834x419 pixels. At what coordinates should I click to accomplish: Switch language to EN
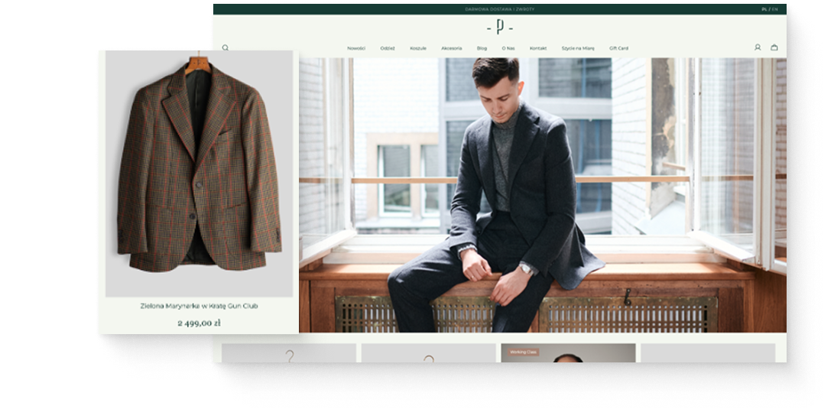click(775, 9)
